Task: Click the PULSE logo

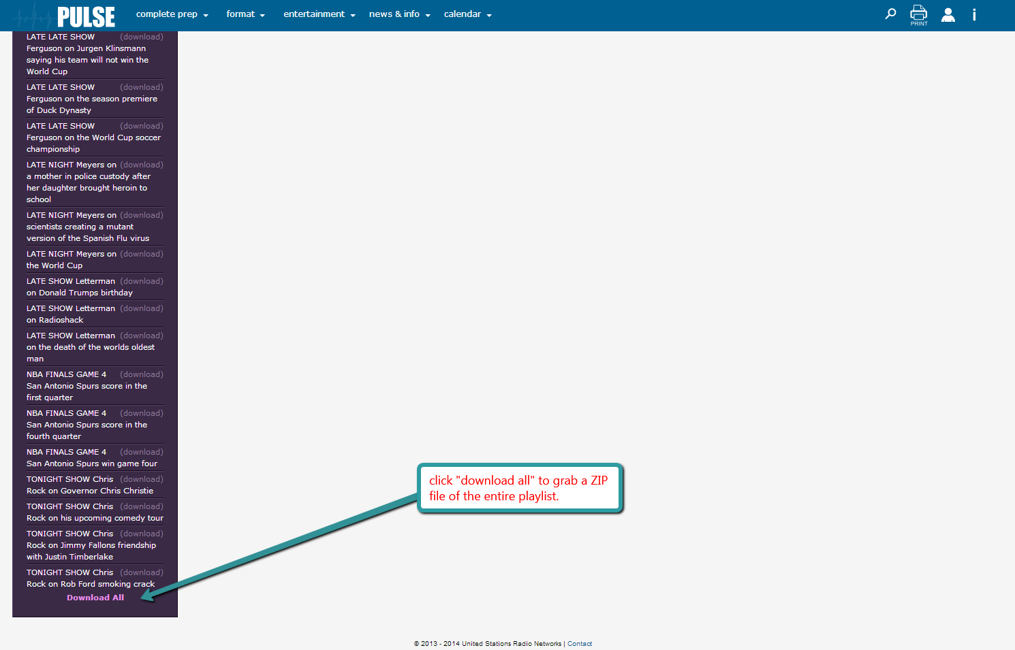Action: (65, 15)
